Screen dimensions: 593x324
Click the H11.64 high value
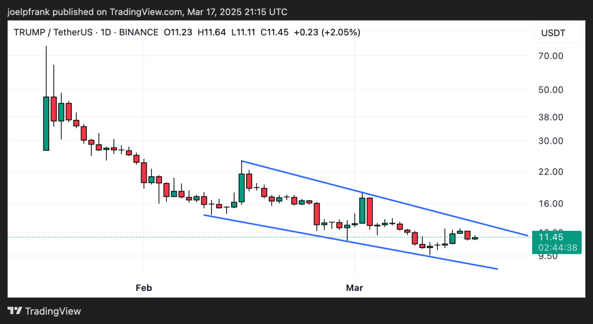pyautogui.click(x=212, y=32)
